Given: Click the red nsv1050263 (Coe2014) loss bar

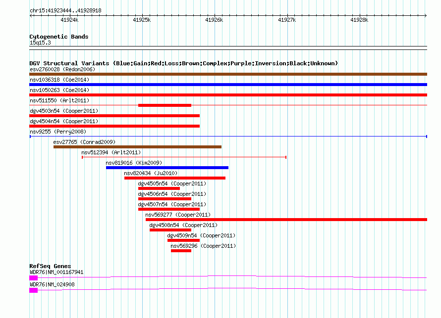Looking at the screenshot, I should click(228, 95).
